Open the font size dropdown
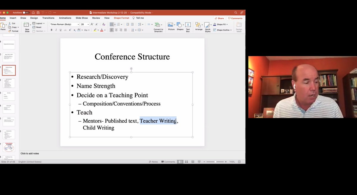 coord(88,24)
